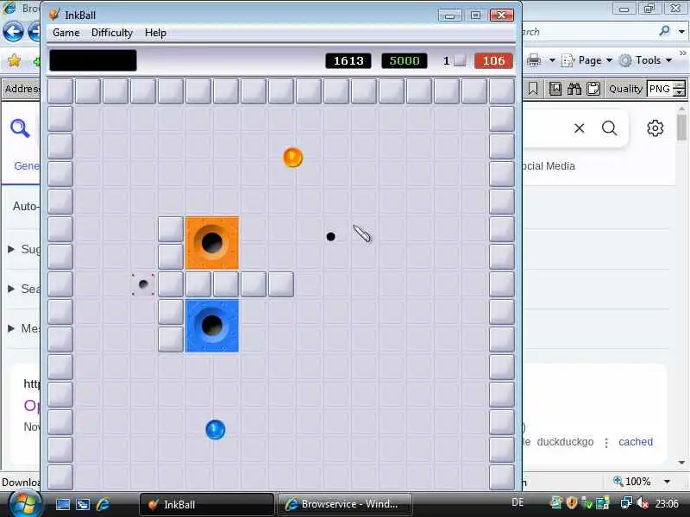
Task: Open the search options dropdown arrow
Action: point(681,32)
